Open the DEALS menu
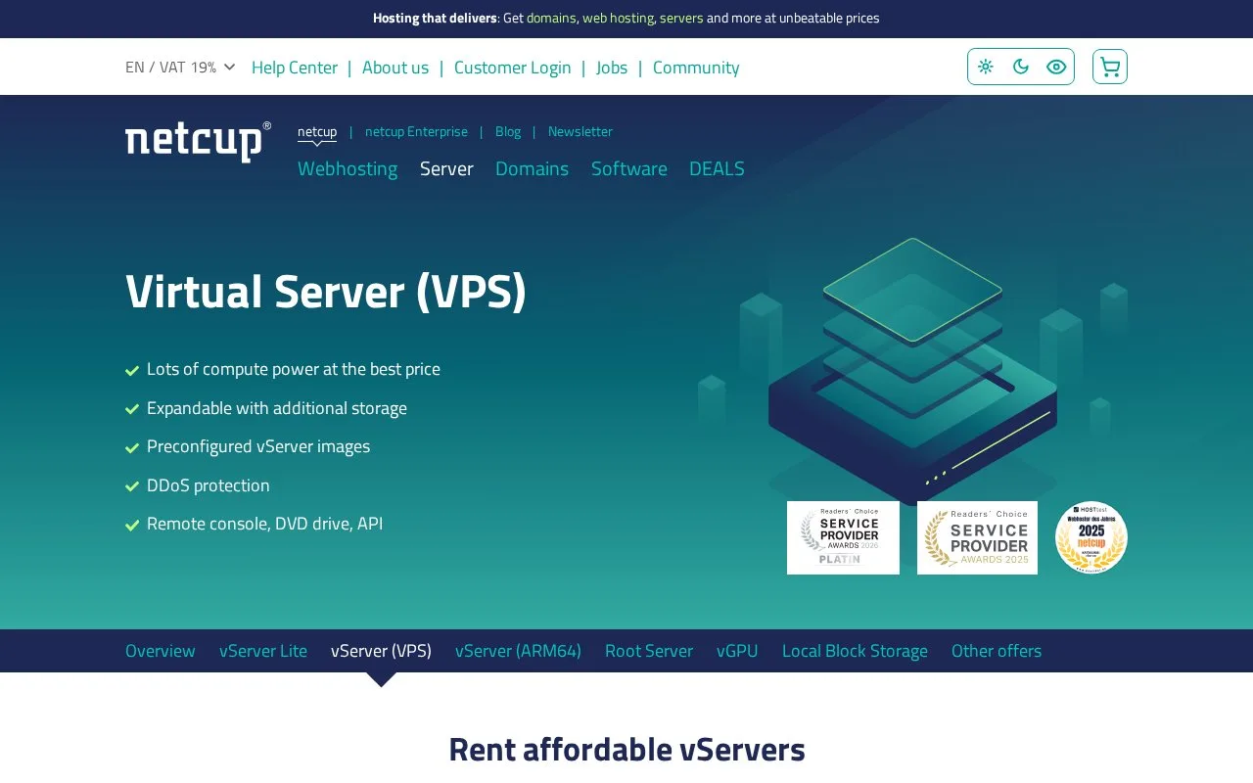Image resolution: width=1253 pixels, height=783 pixels. pos(717,168)
